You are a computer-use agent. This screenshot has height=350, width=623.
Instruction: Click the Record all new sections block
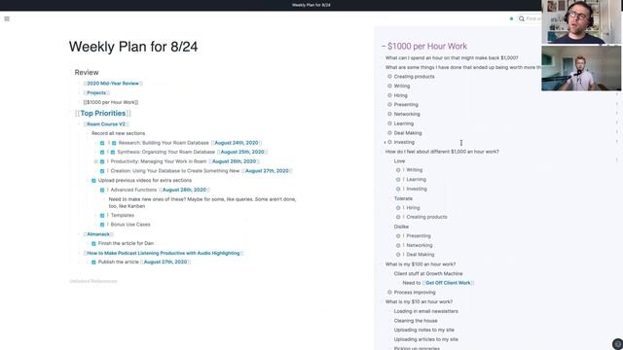[x=119, y=133]
